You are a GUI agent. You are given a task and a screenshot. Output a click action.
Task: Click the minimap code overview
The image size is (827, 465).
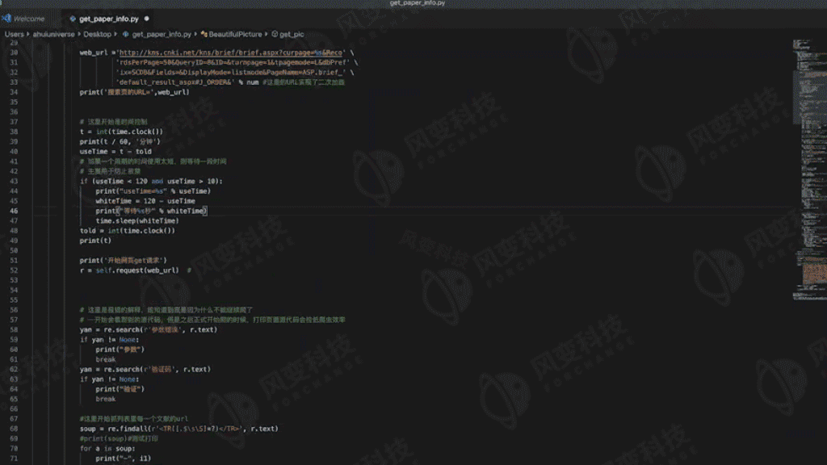[809, 169]
